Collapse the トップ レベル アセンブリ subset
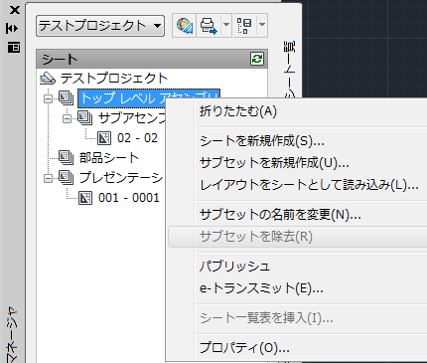The image size is (427, 363). click(x=48, y=98)
